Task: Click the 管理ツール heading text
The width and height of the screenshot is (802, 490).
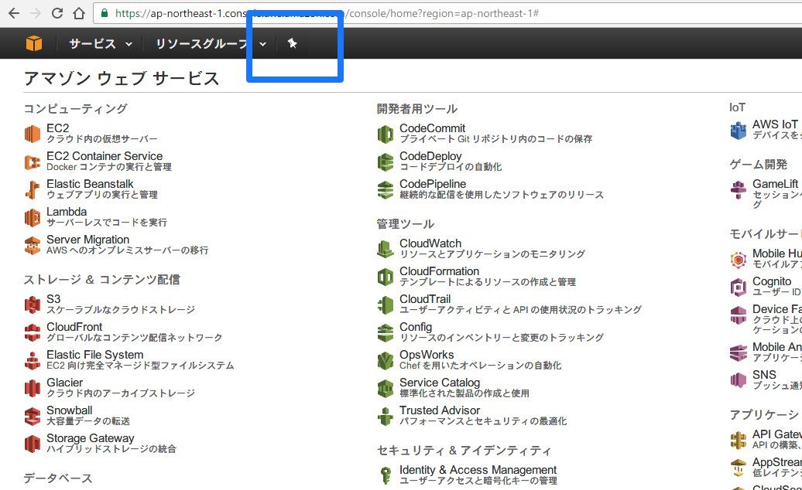Action: (405, 224)
